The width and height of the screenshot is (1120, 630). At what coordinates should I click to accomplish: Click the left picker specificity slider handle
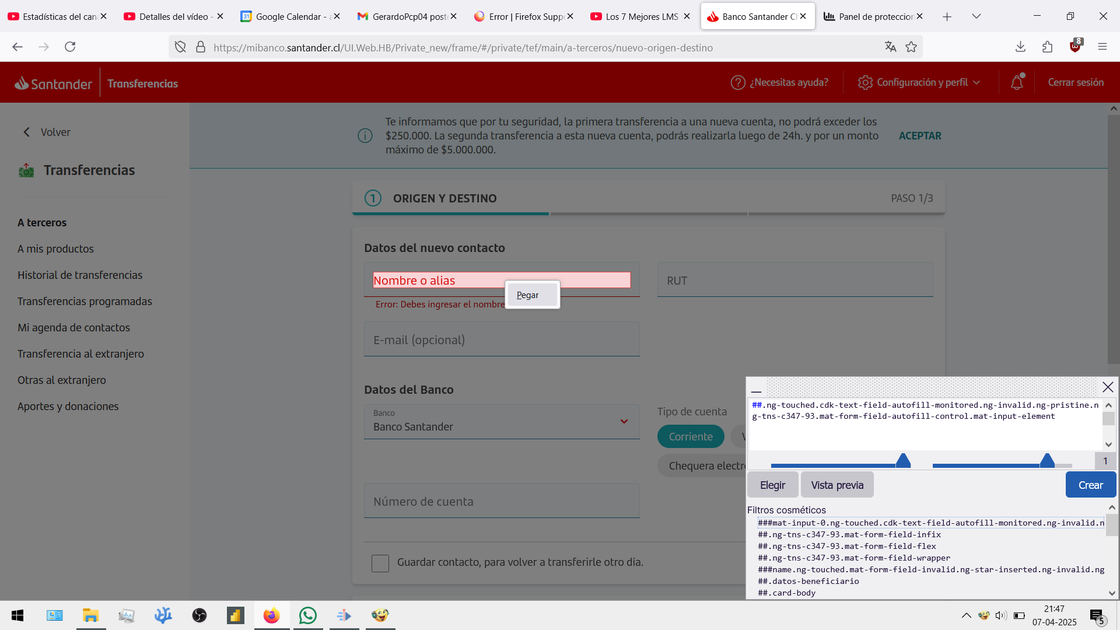pos(903,461)
